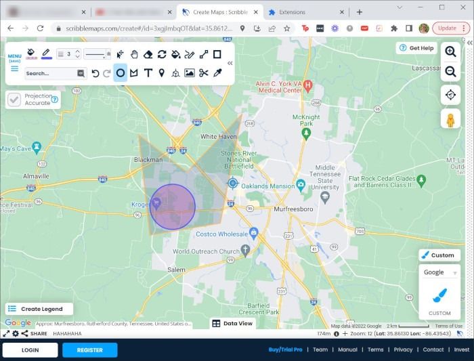
Task: Click the browser address bar URL
Action: coord(150,28)
